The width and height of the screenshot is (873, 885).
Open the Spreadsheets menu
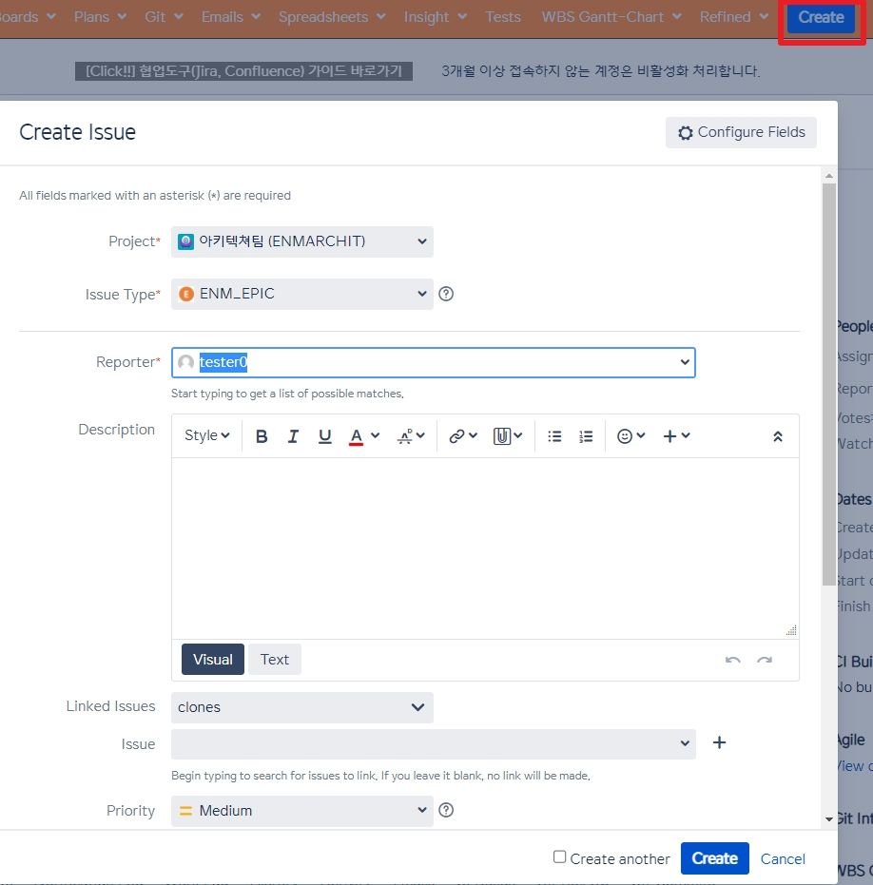[332, 17]
